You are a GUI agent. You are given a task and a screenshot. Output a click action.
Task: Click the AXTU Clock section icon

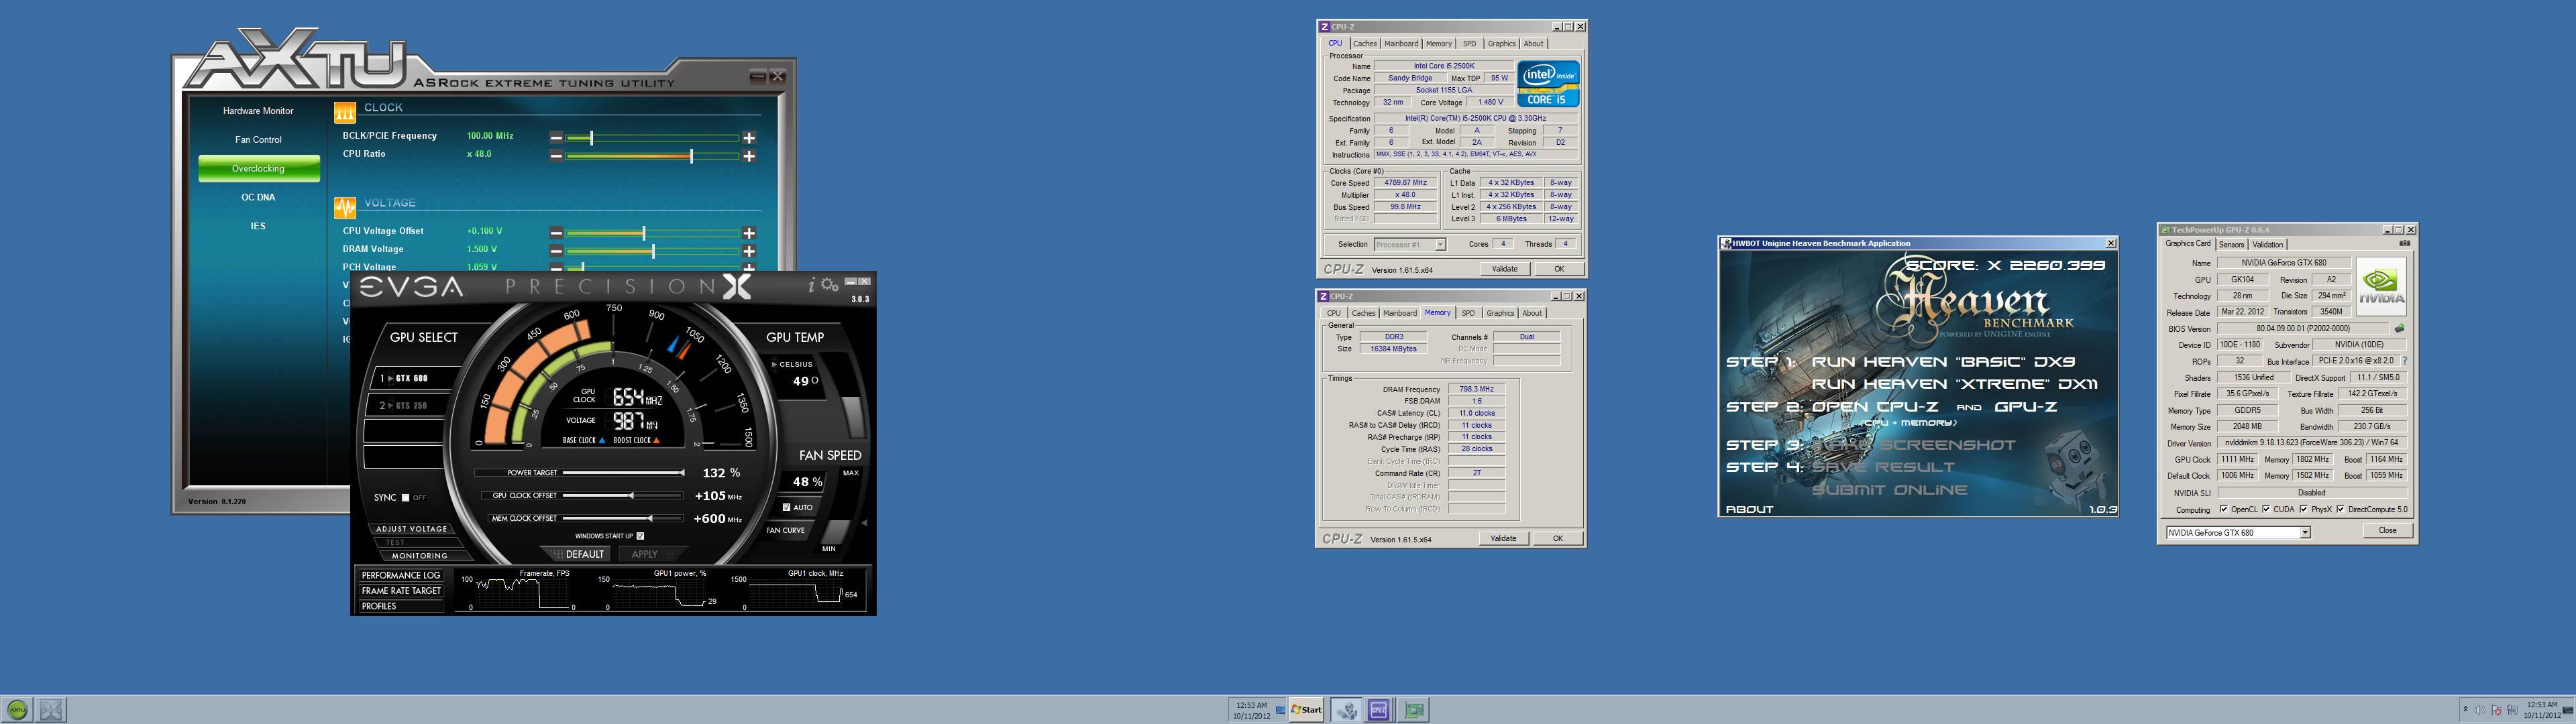pos(344,112)
